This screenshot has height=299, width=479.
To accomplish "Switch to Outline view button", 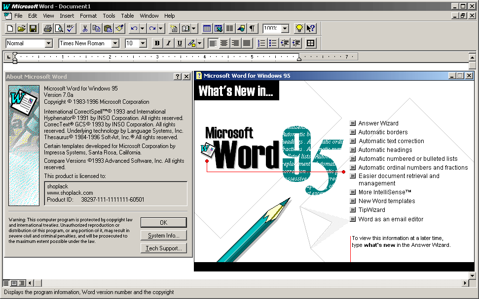I will [22, 283].
